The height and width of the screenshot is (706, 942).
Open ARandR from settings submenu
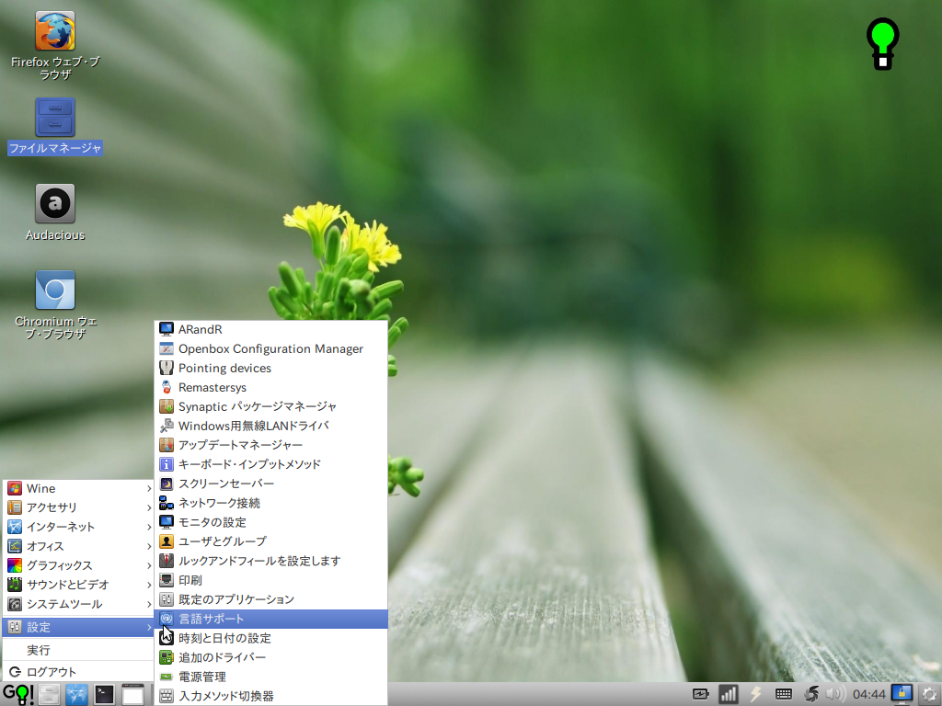click(271, 330)
